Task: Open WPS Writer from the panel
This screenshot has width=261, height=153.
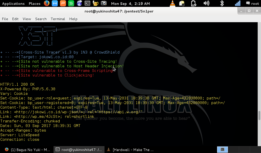Action: pos(55,3)
